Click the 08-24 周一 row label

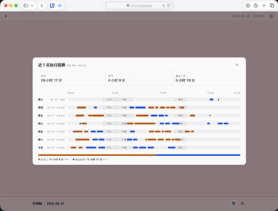coord(51,140)
